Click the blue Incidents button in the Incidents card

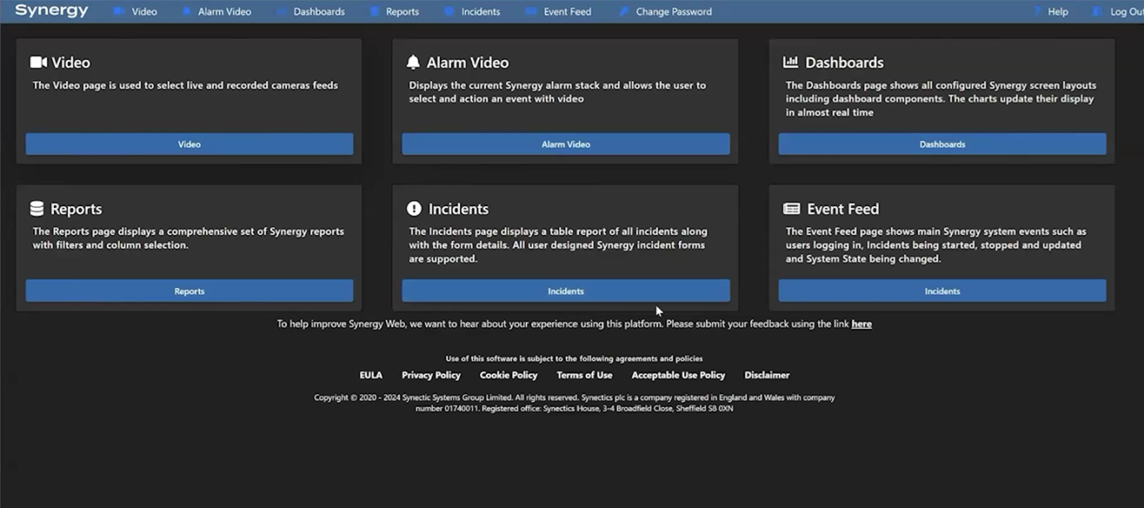[x=566, y=291]
